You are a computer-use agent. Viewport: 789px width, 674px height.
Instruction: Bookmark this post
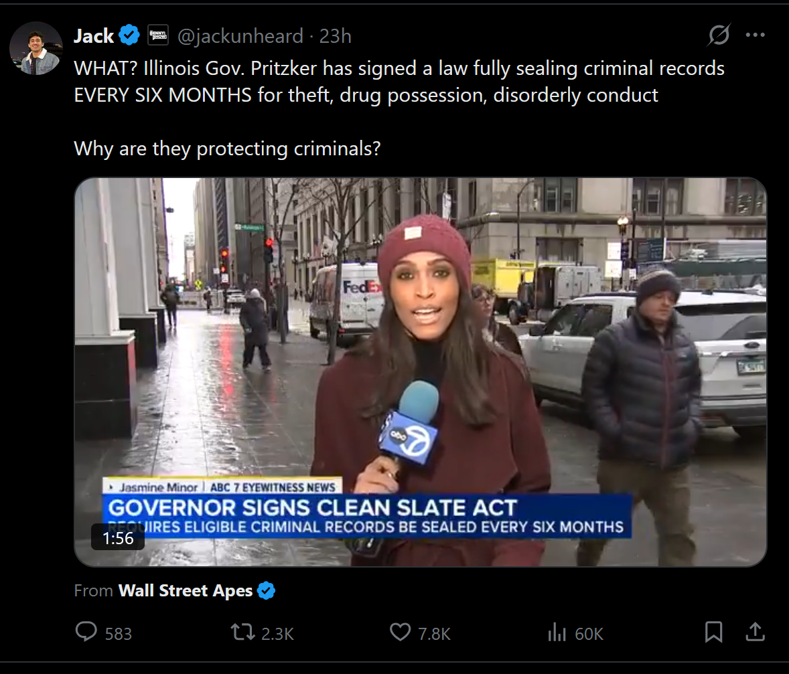713,632
